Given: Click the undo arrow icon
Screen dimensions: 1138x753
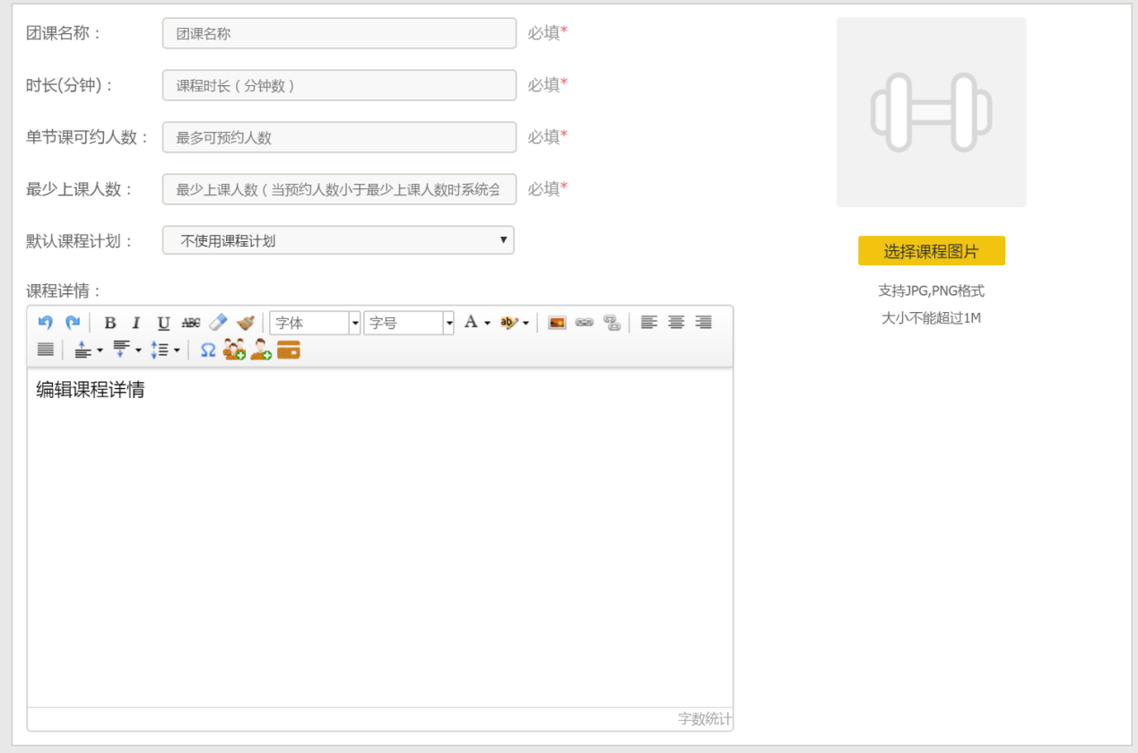Looking at the screenshot, I should (45, 323).
